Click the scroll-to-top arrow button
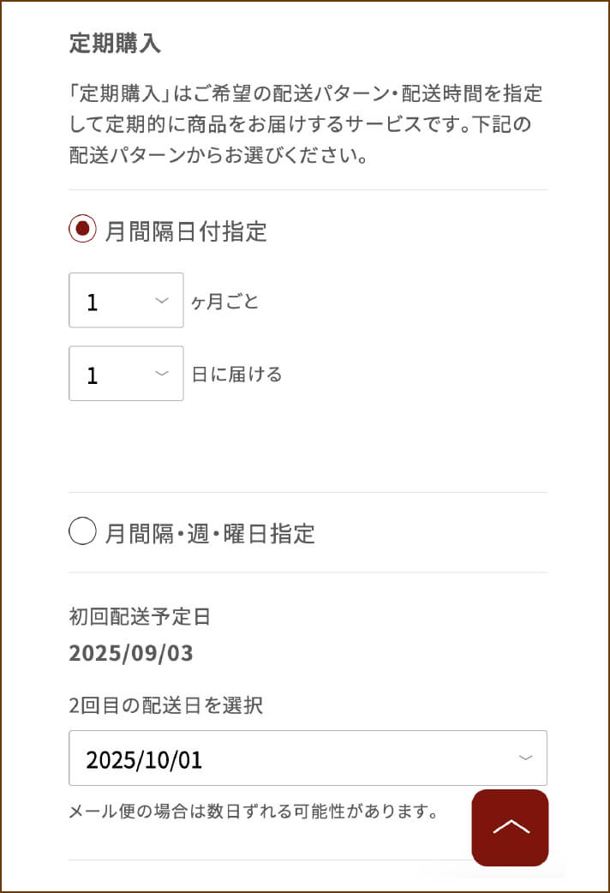Screen dimensions: 610x893 coord(510,827)
